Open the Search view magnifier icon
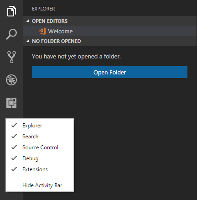Screen dimensions: 197x200 (11, 34)
